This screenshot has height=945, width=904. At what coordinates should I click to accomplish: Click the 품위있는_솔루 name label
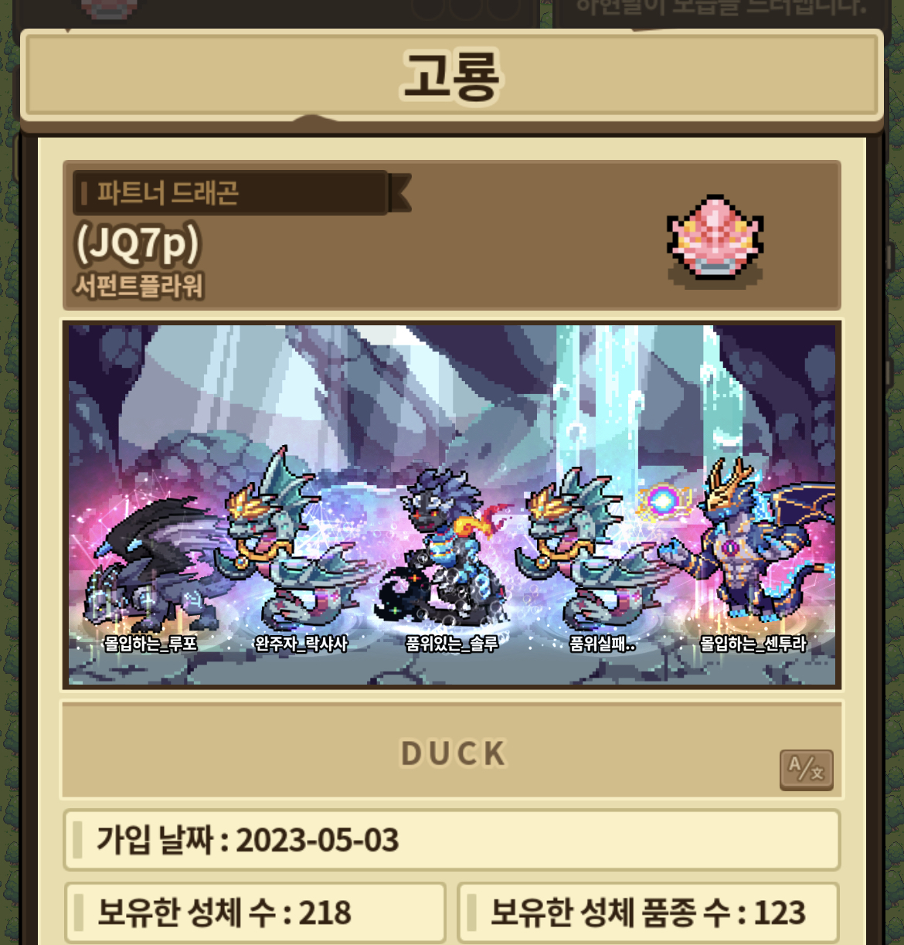[452, 644]
